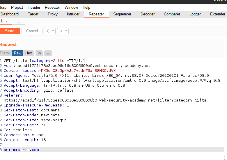
Task: Toggle non-printable characters with \n button
Action: [x=39, y=53]
